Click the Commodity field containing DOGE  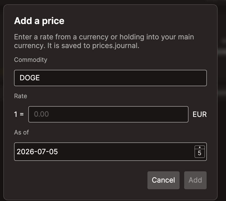[110, 78]
